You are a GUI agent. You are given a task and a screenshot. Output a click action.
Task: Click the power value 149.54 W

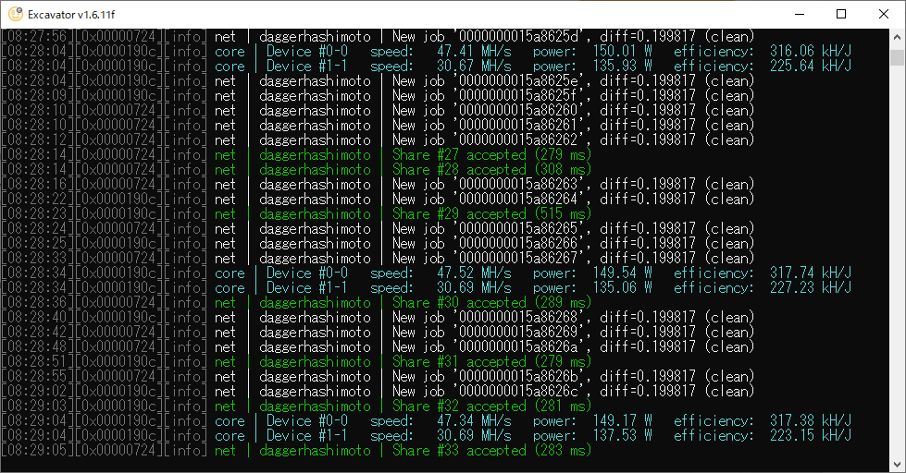click(622, 273)
